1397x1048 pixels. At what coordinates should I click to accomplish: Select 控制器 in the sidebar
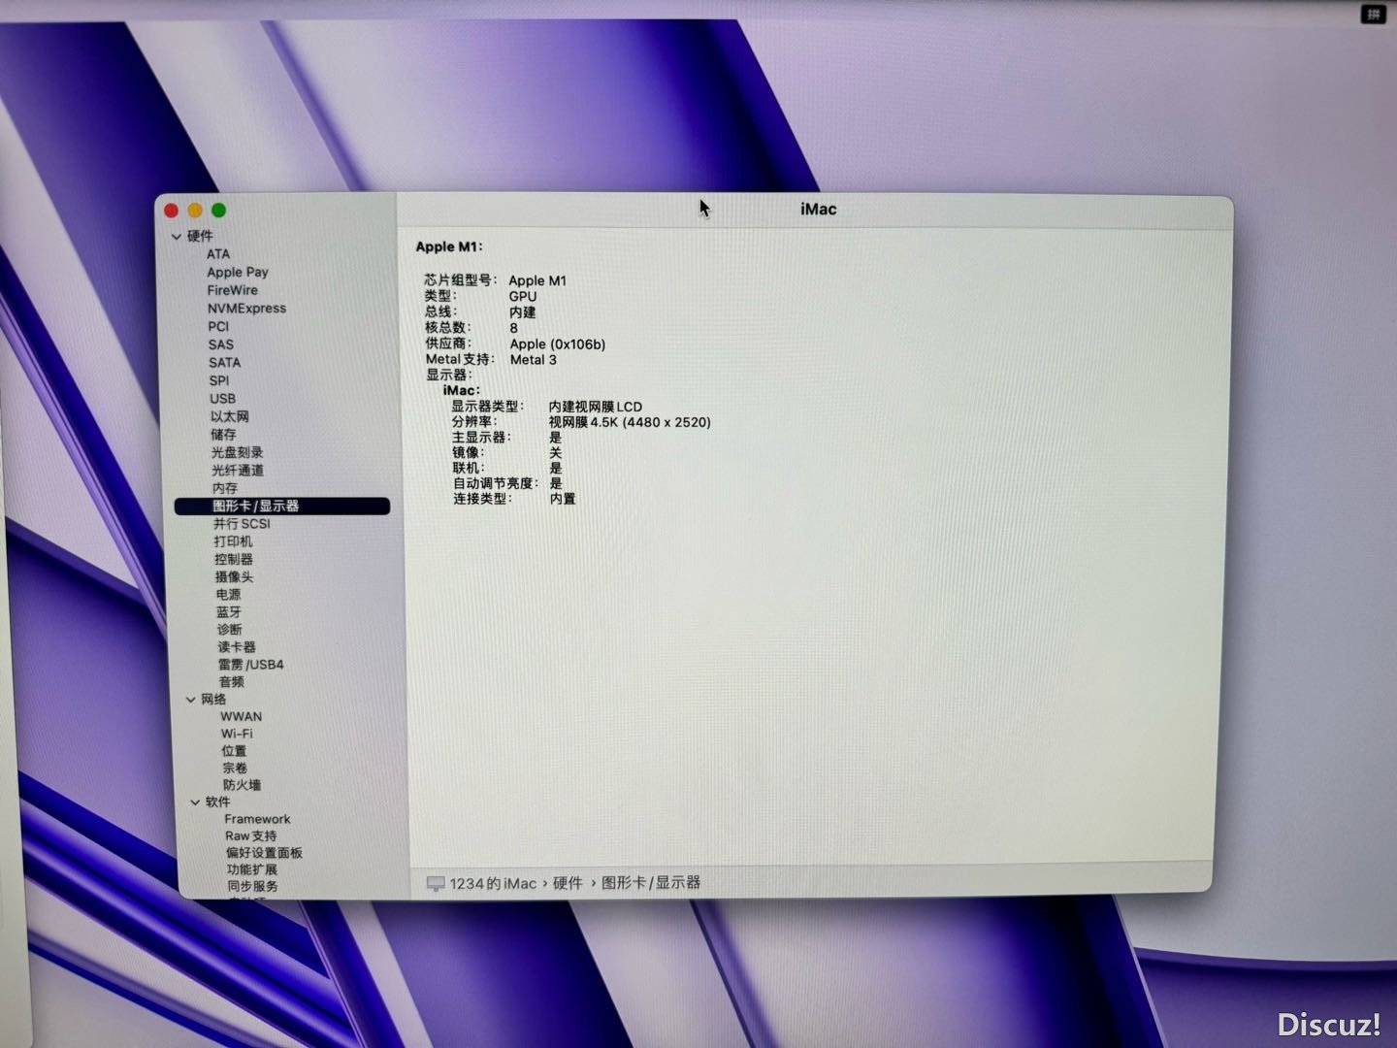234,560
